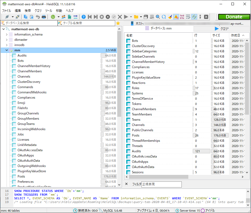Click the green Refresh icon
The image size is (251, 213).
pos(53,17)
